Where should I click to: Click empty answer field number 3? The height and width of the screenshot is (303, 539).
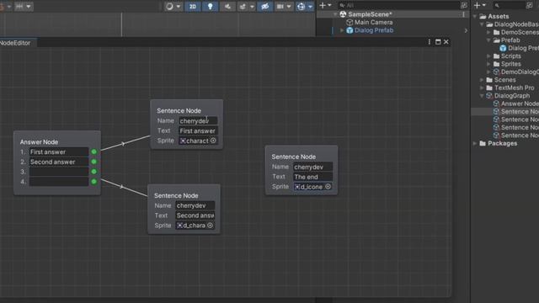59,172
